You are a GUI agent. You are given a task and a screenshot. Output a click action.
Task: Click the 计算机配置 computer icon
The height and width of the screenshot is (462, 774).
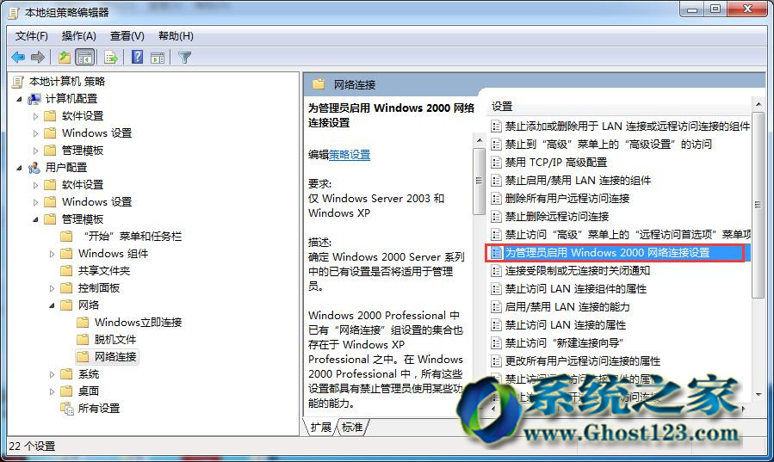[34, 99]
